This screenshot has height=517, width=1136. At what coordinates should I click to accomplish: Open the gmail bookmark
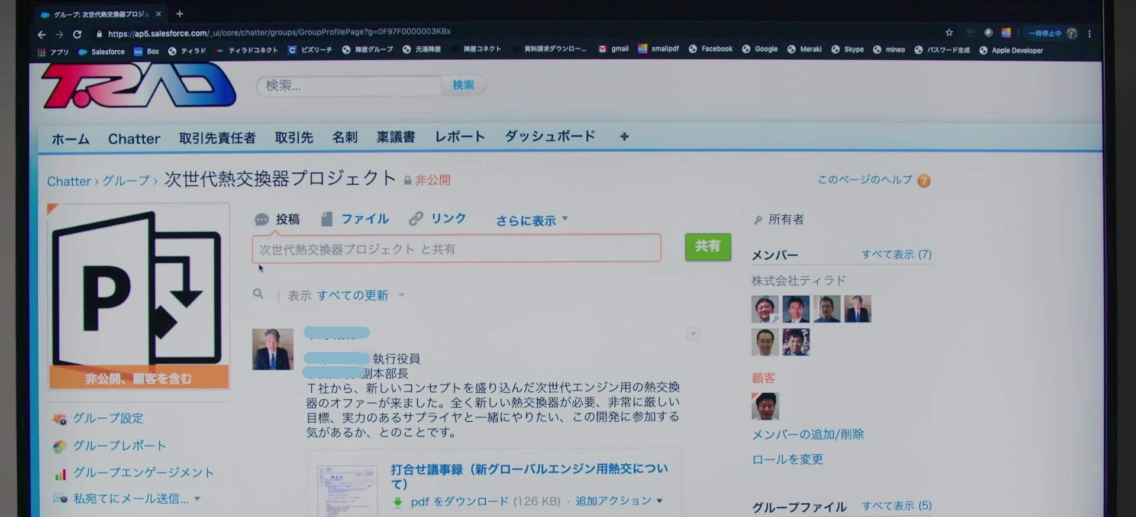pos(614,49)
